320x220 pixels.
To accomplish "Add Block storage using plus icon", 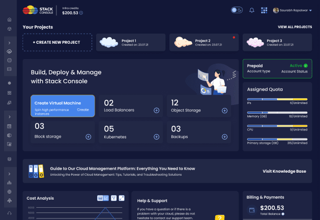I will (89, 136).
